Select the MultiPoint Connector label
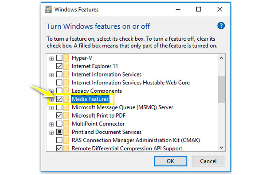This screenshot has height=175, width=266. [x=98, y=124]
